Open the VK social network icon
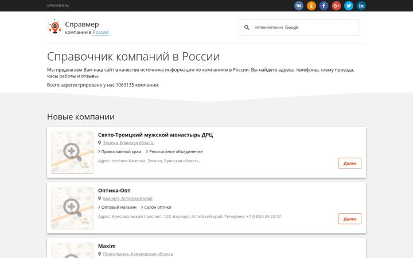 click(299, 6)
